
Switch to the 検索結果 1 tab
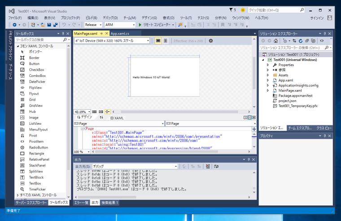point(110,203)
